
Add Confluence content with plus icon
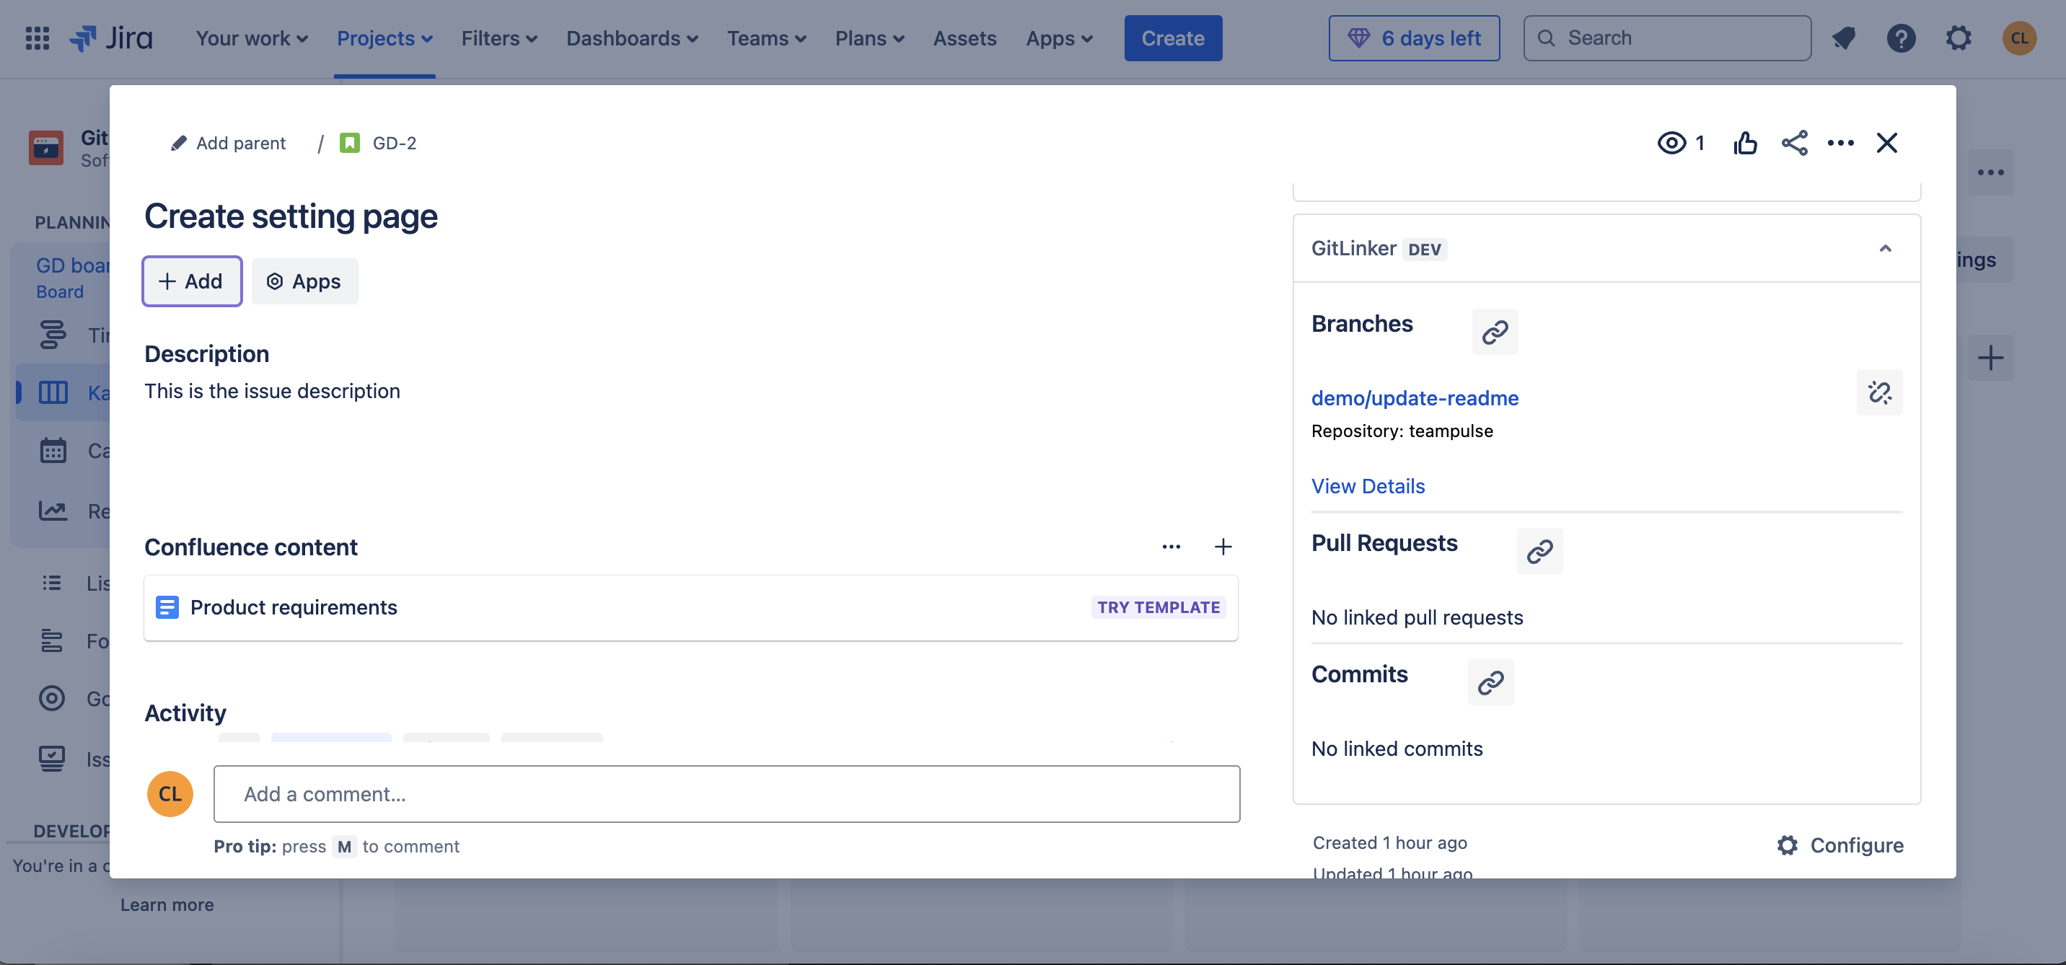click(1222, 547)
